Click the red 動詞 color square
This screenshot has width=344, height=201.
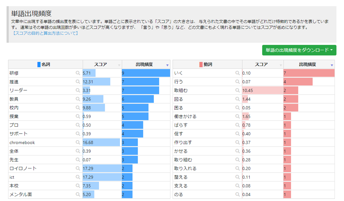click(201, 64)
